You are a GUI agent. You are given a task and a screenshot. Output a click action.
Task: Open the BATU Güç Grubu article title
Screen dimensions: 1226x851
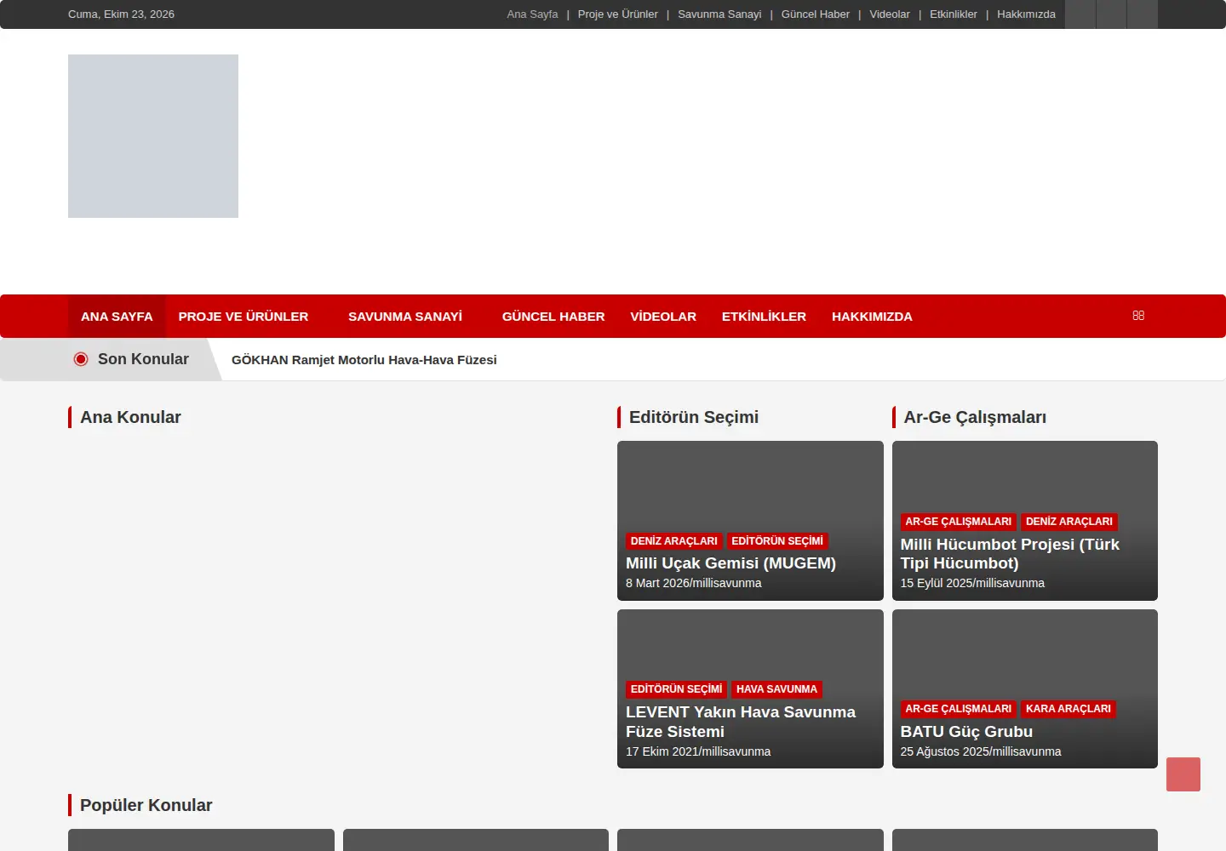click(966, 732)
